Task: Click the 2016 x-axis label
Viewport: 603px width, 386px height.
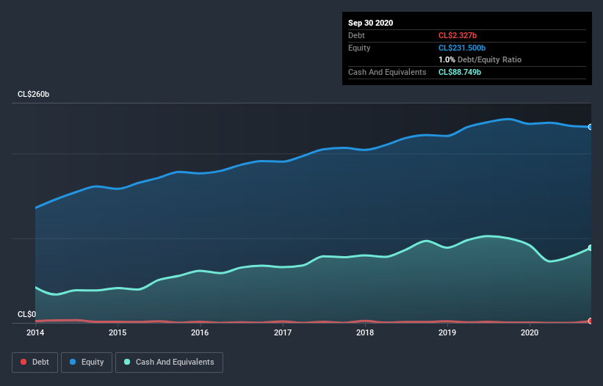Action: tap(200, 332)
